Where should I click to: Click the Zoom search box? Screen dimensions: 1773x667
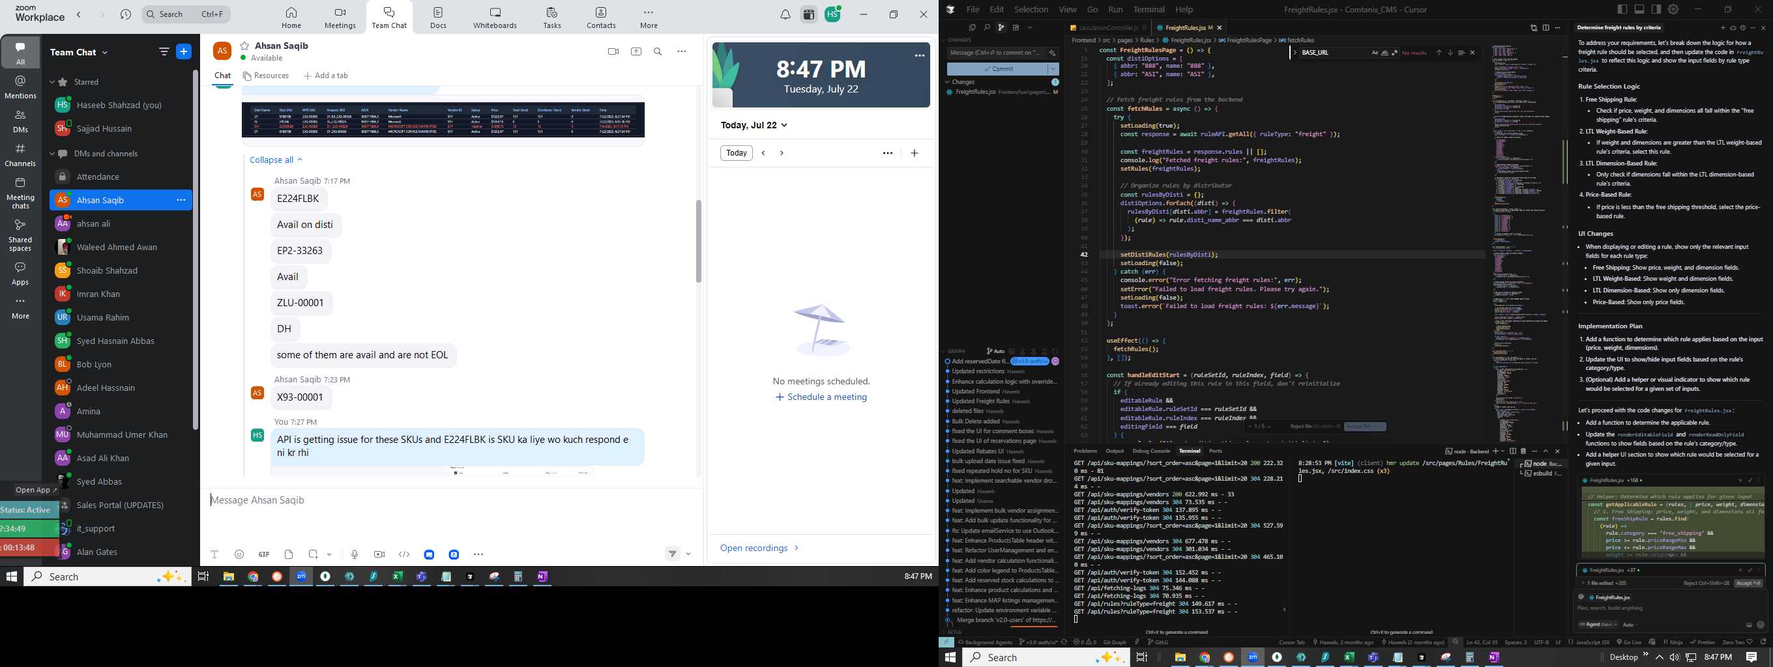tap(186, 14)
